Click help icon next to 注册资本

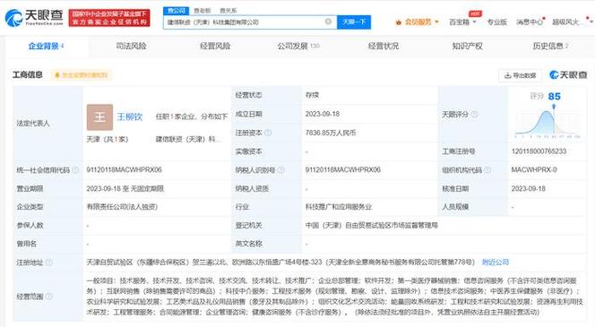(268, 133)
